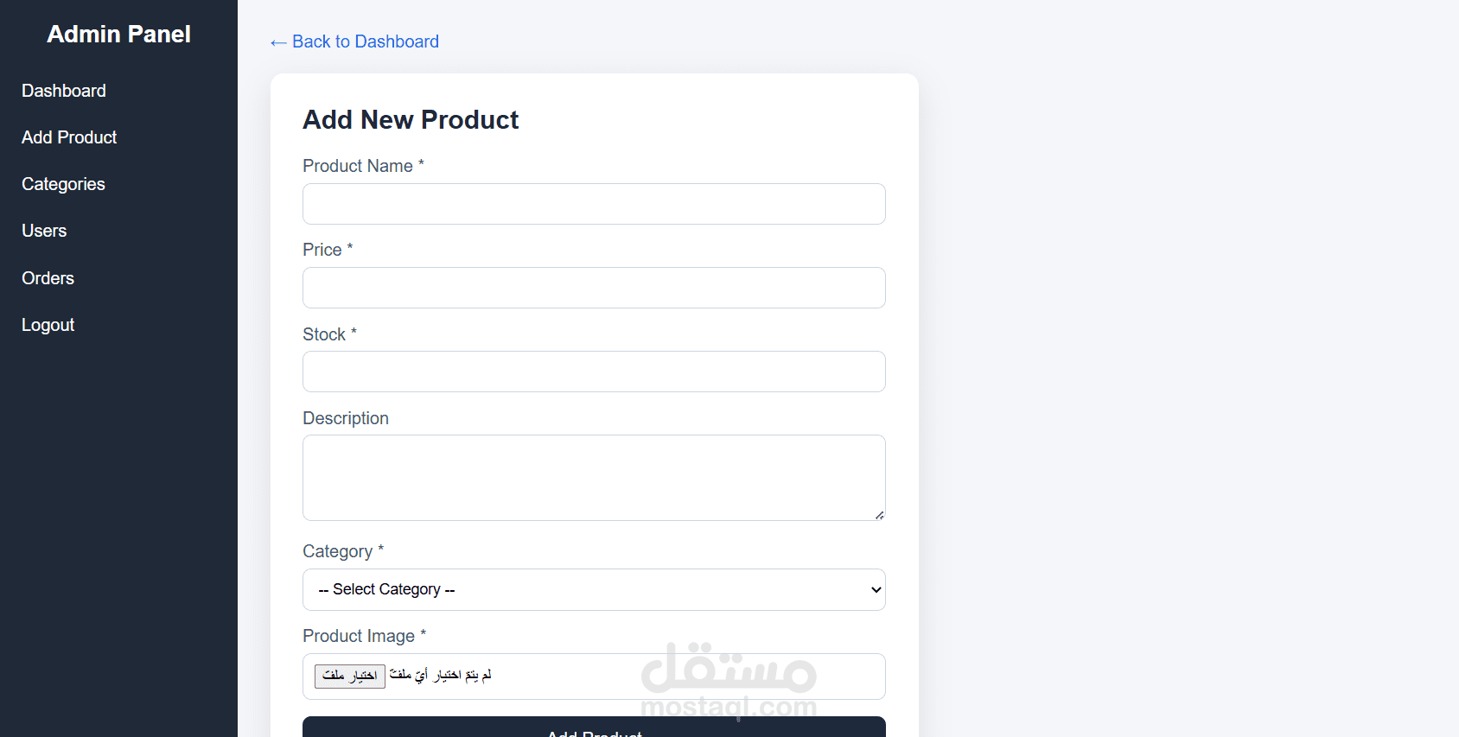Click the Admin Panel title
The image size is (1459, 737).
tap(118, 35)
